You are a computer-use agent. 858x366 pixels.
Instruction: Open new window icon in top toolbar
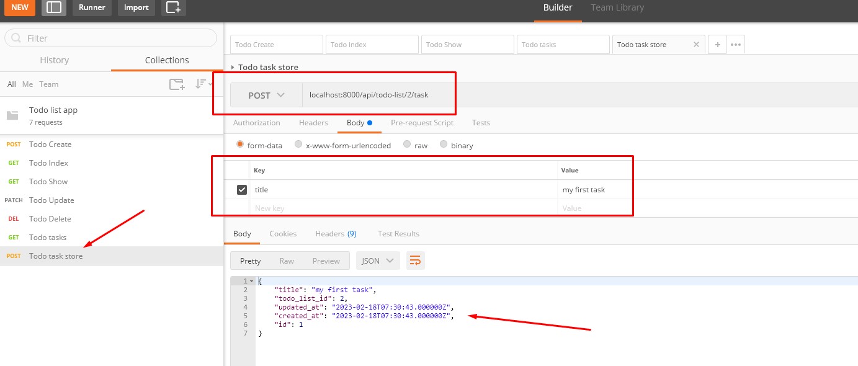point(173,7)
